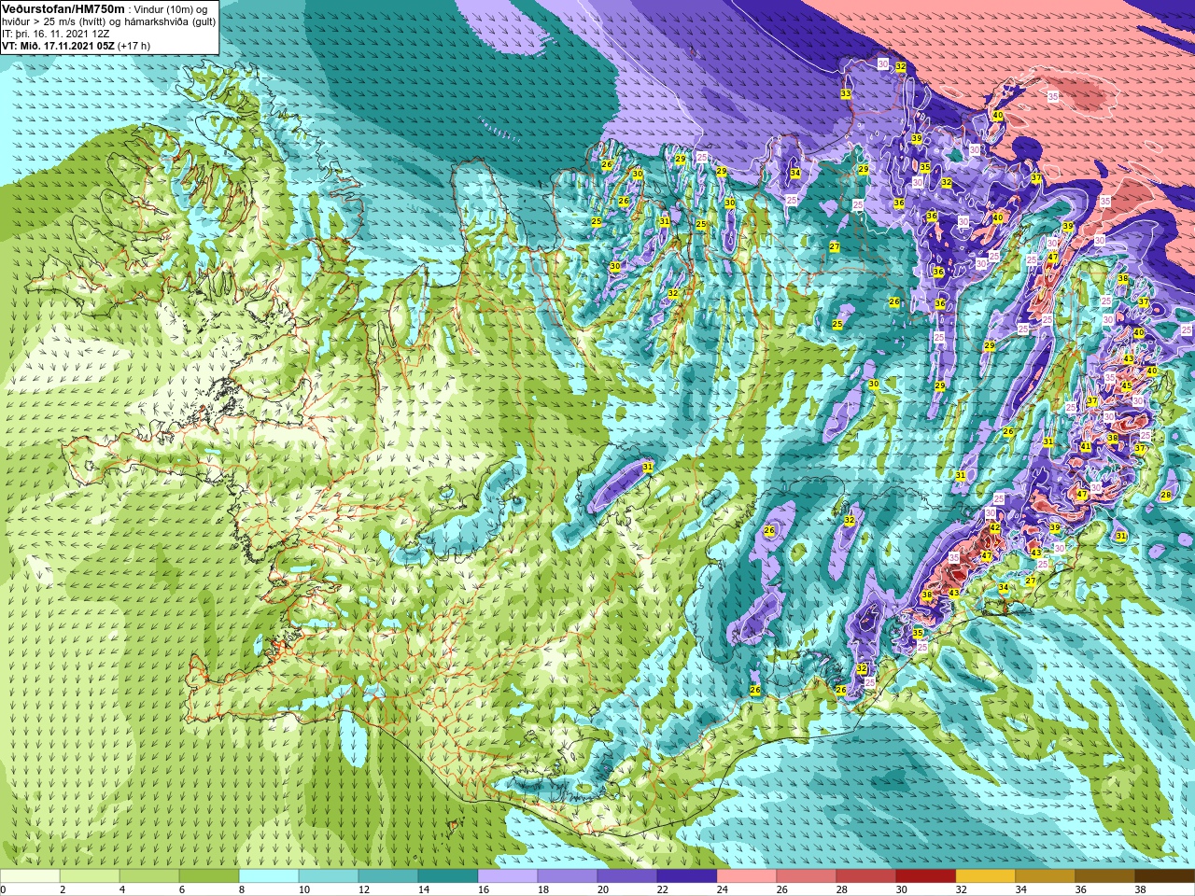Click the bright yellow 32–34 legend swatch

pyautogui.click(x=986, y=876)
